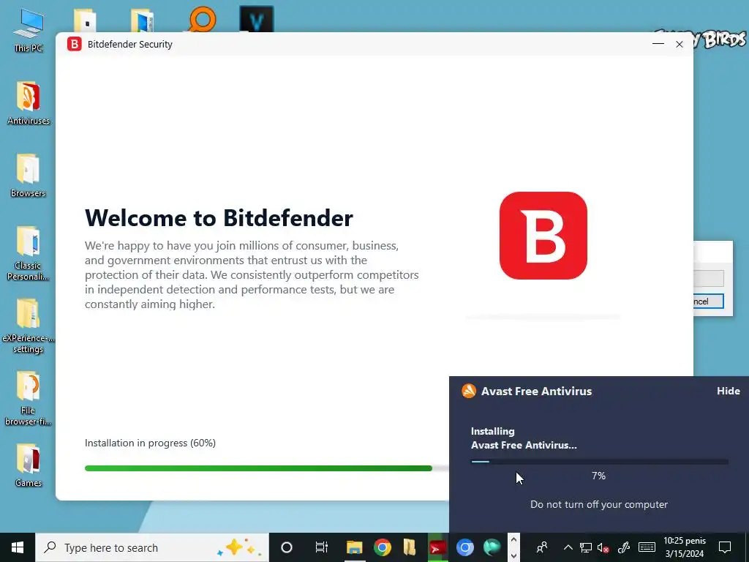749x562 pixels.
Task: Click the Welcome to Bitdefender heading
Action: (x=219, y=218)
